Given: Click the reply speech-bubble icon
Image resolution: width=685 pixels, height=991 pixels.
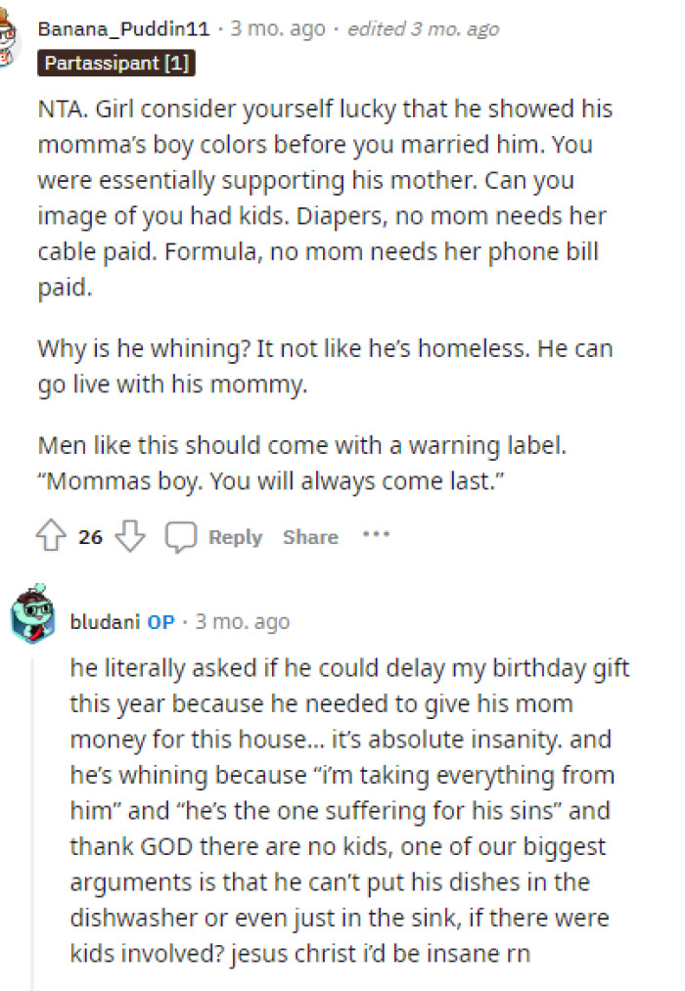Looking at the screenshot, I should click(182, 536).
